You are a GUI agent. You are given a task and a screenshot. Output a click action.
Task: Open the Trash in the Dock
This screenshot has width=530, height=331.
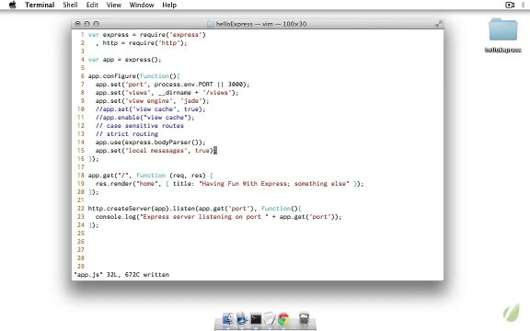point(304,319)
